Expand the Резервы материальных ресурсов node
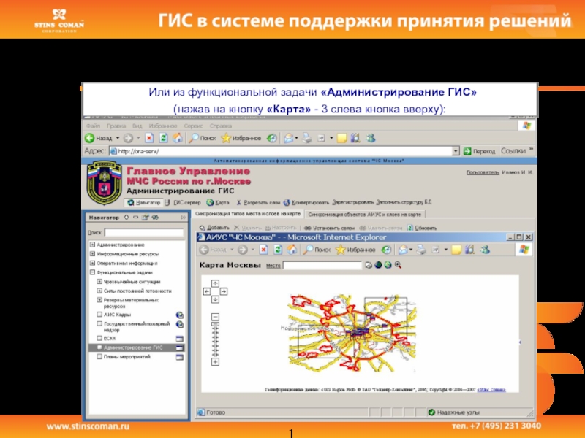585x438 pixels. (99, 300)
